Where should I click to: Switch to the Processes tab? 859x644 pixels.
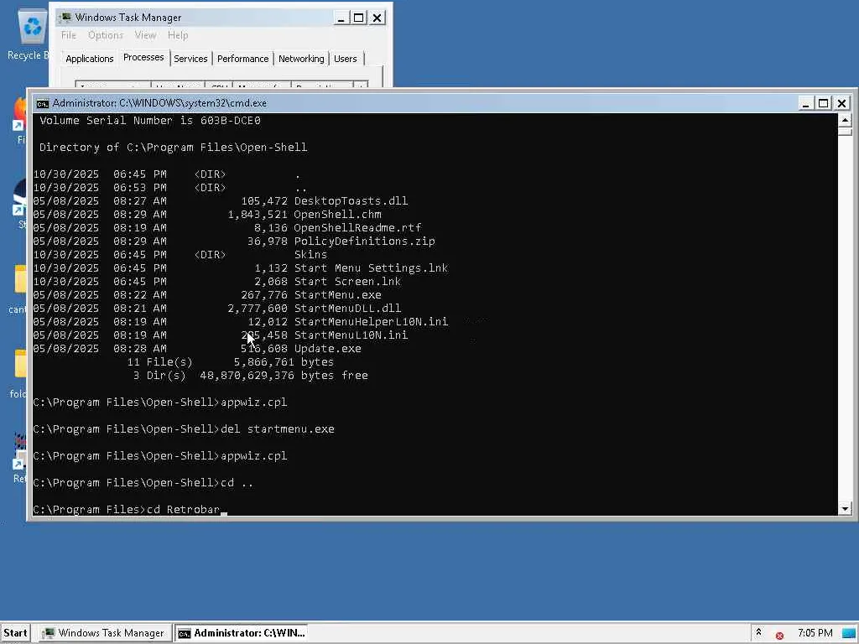point(143,57)
